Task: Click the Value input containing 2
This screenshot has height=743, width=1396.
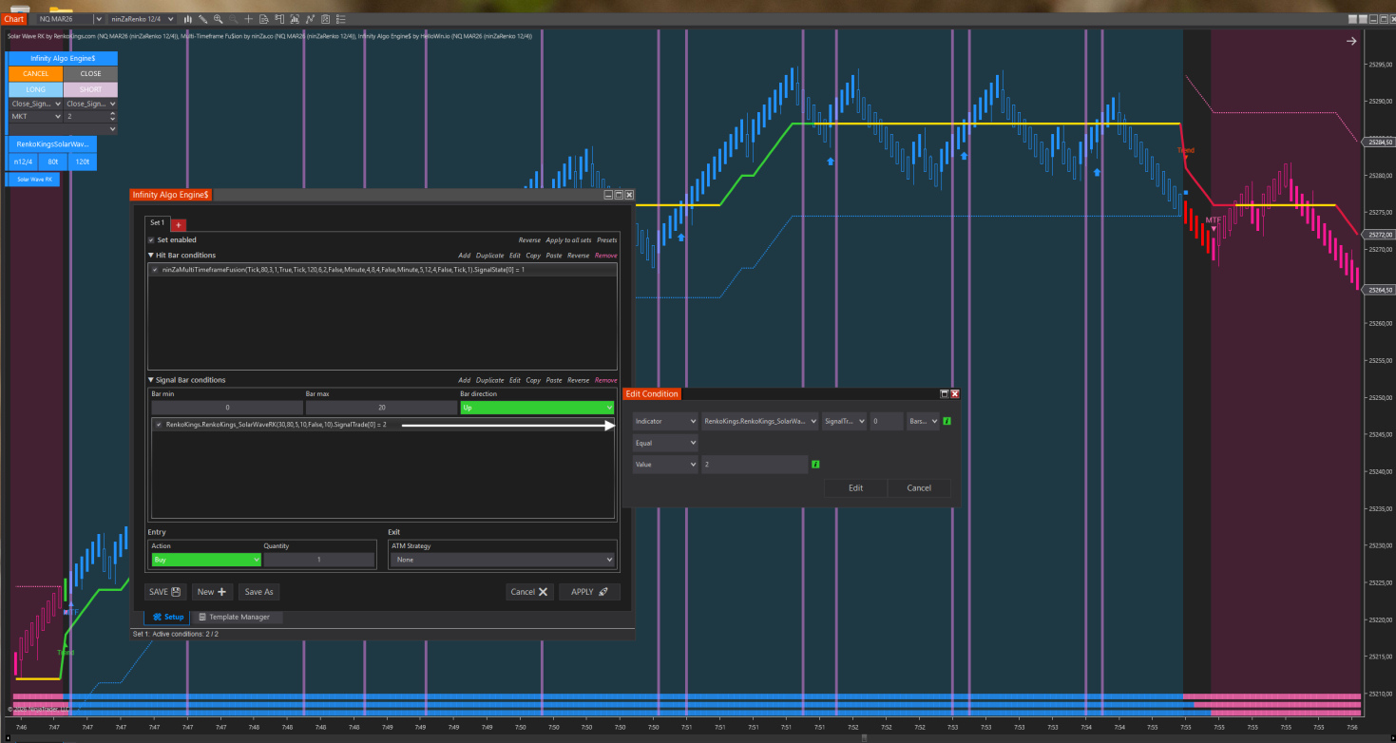Action: pyautogui.click(x=755, y=465)
